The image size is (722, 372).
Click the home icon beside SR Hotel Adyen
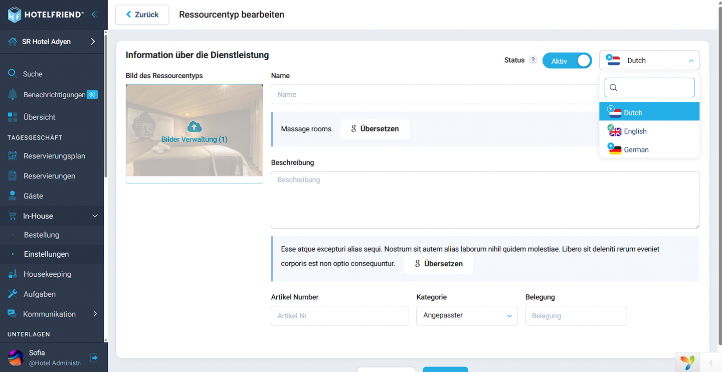pyautogui.click(x=13, y=42)
